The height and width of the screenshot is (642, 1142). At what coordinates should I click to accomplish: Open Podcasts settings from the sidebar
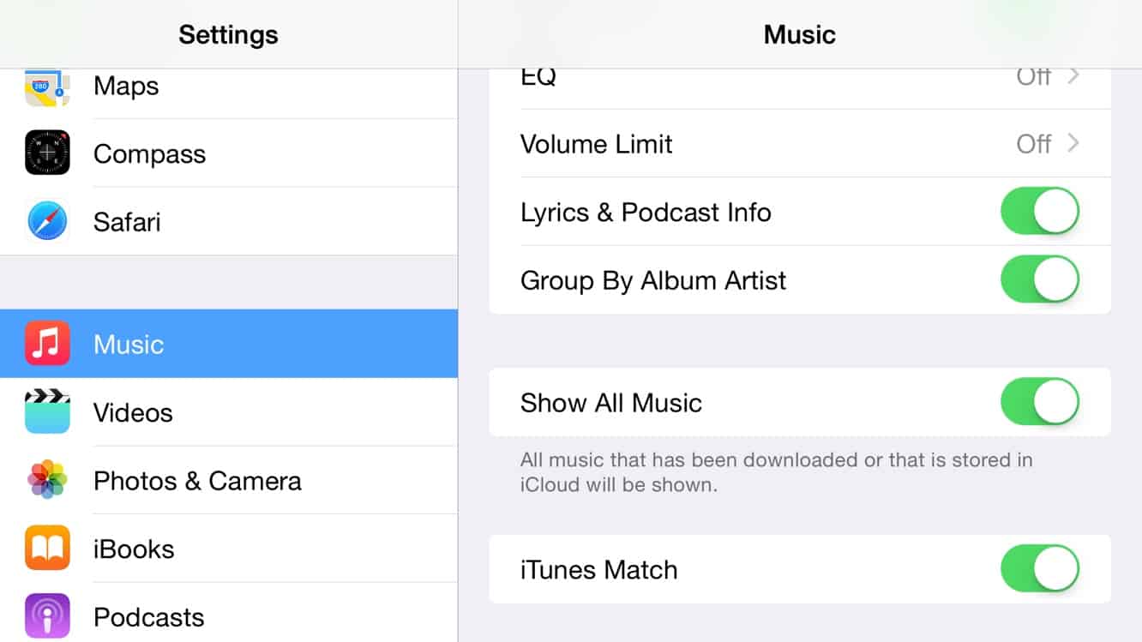pos(148,617)
